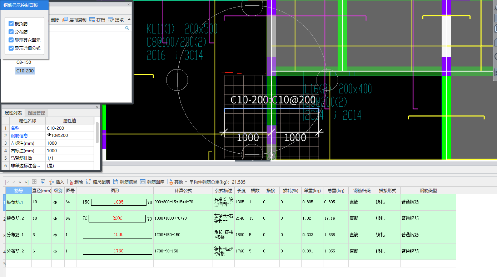Click shape length 1085 in 图形 column
Screen dimensions: 497x277
(x=119, y=202)
